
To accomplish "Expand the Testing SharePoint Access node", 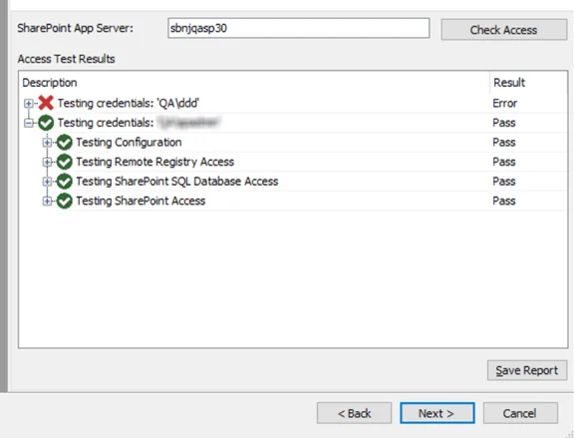I will (x=47, y=201).
